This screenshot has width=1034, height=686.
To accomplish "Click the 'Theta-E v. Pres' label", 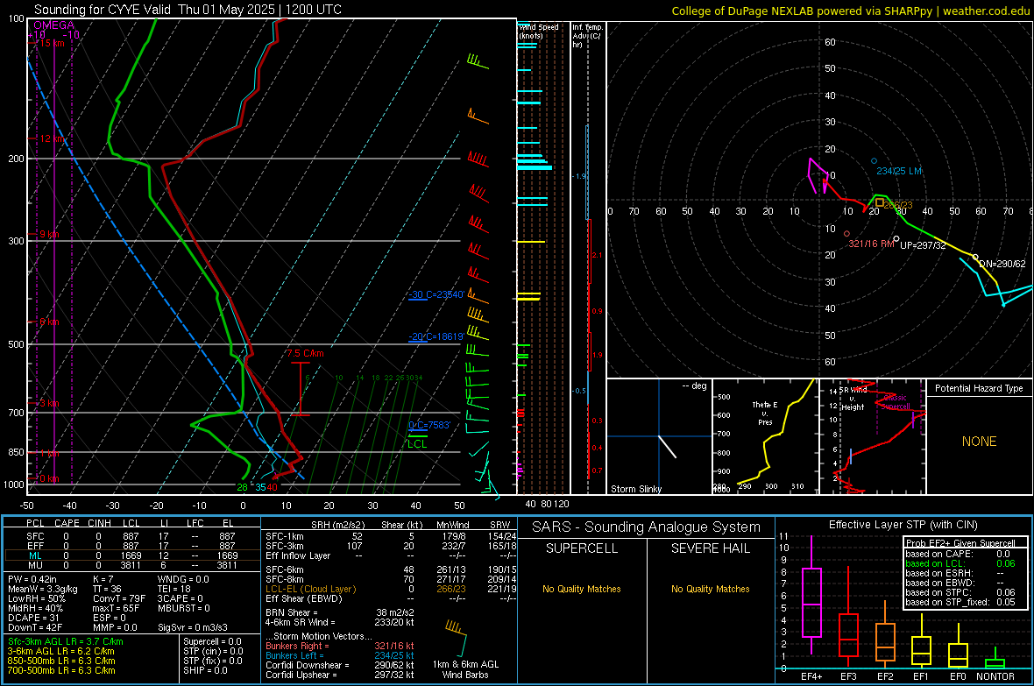I will [x=765, y=413].
